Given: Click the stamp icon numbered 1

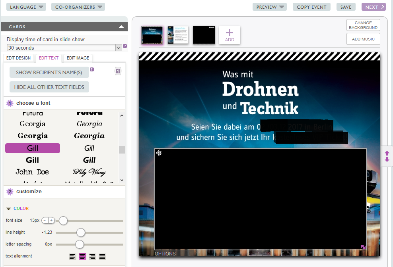Looking at the screenshot, I should [118, 71].
